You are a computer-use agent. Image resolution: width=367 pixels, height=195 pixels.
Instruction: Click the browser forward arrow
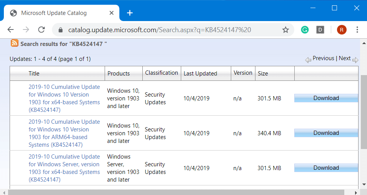click(x=26, y=29)
